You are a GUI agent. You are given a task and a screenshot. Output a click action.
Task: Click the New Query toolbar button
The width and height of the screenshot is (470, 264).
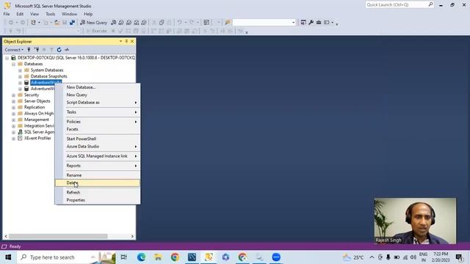pos(93,23)
